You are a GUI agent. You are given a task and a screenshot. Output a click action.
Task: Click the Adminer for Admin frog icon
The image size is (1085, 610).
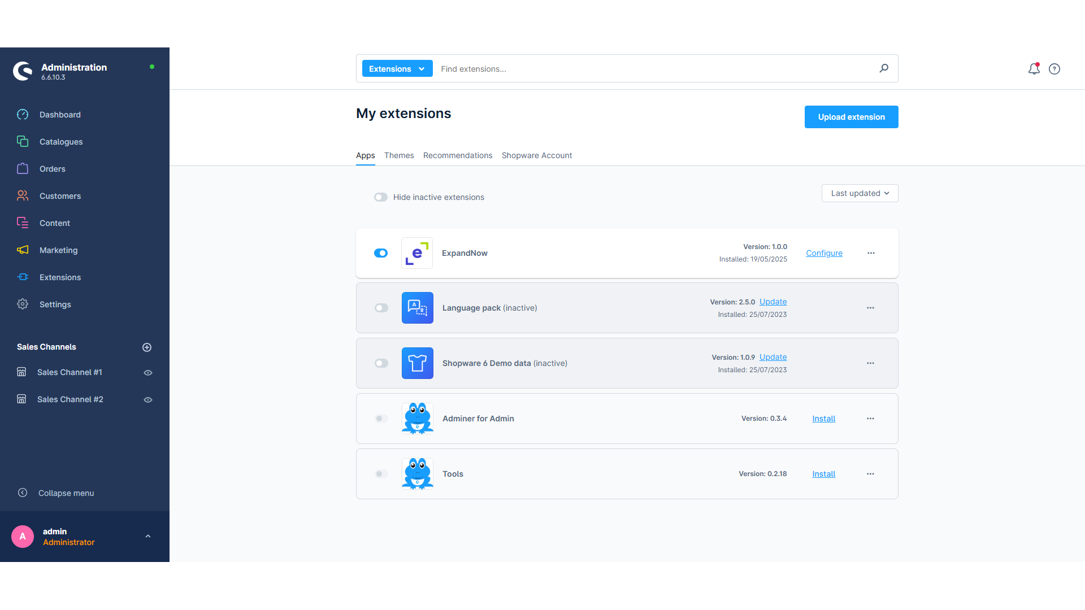click(418, 419)
